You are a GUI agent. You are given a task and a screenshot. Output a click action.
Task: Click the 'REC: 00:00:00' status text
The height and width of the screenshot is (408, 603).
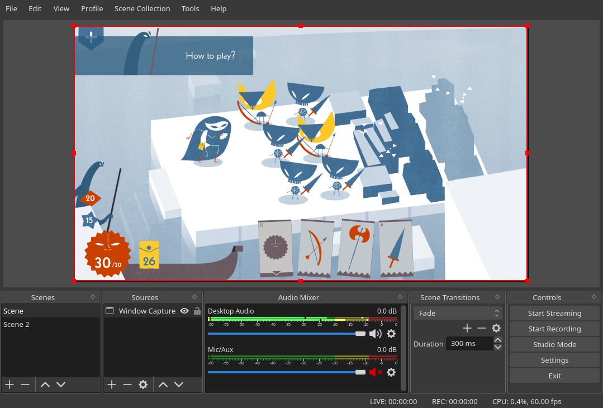click(x=454, y=401)
